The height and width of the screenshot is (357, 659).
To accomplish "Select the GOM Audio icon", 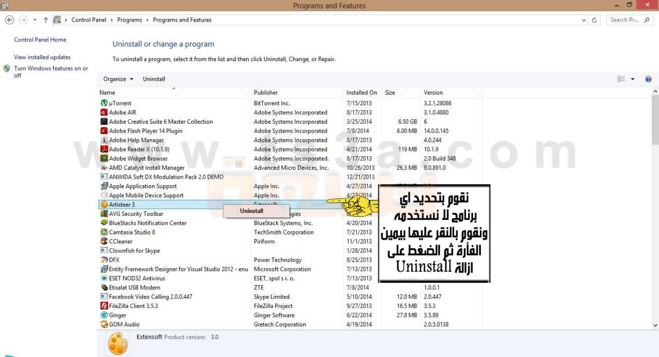I will click(104, 324).
